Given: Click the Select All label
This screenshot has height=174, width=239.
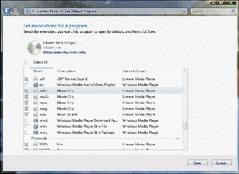Looking at the screenshot, I should click(40, 62).
